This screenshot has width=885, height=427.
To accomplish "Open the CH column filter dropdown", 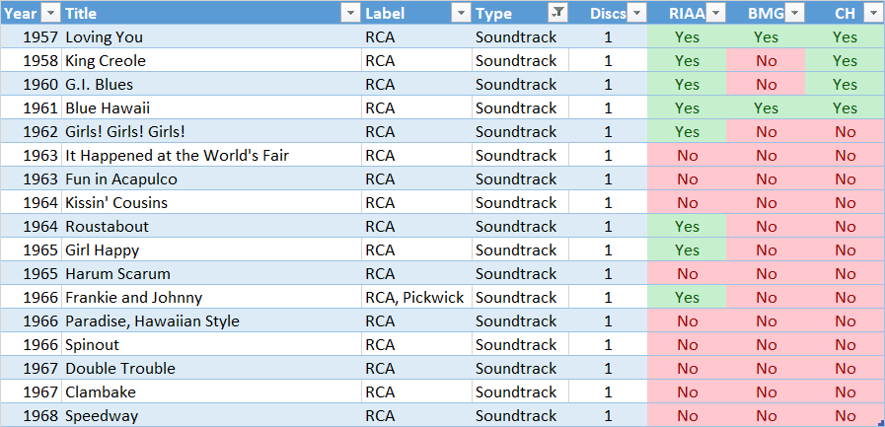I will click(x=872, y=13).
